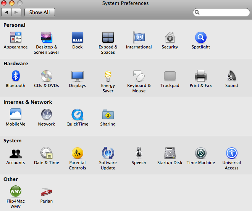Open Date & Time clock icon
The height and width of the screenshot is (211, 252).
click(x=47, y=153)
